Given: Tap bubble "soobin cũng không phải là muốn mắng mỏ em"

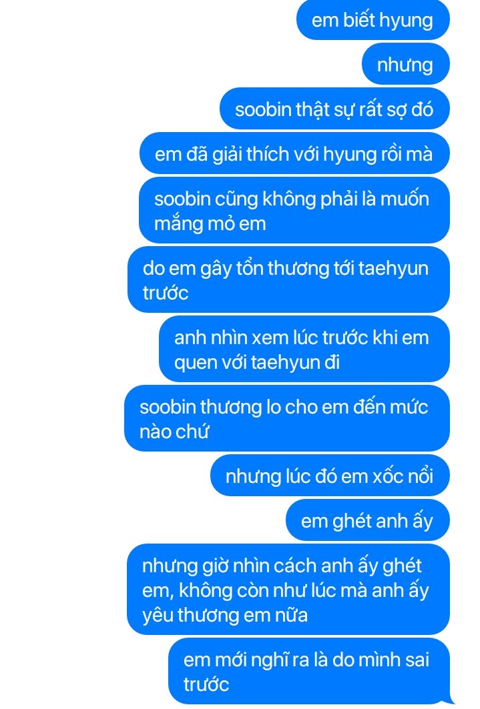Looking at the screenshot, I should [x=294, y=211].
